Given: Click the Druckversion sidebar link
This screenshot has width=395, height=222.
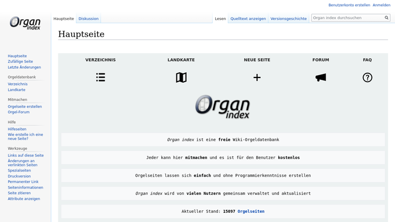Looking at the screenshot, I should (x=19, y=176).
